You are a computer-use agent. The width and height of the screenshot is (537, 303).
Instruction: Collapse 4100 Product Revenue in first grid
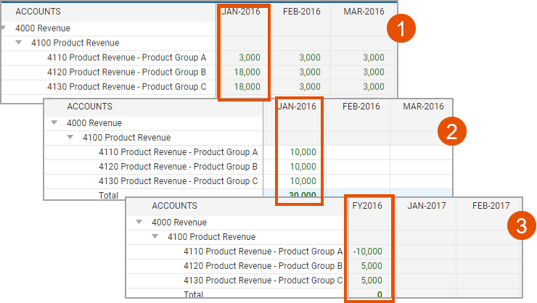19,43
